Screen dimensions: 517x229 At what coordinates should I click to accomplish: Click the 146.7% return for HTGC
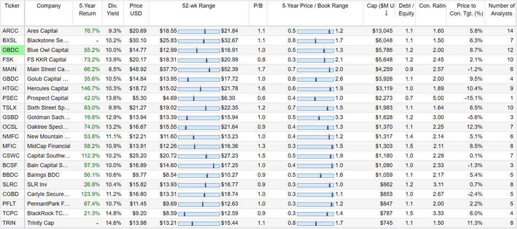(90, 89)
